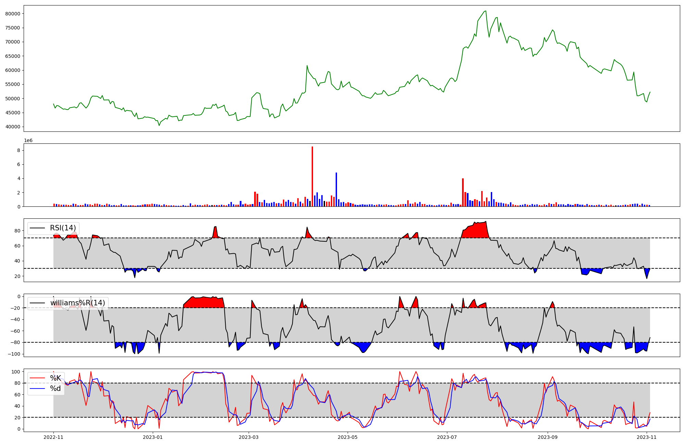Click the 2023-07 x-axis date label

(447, 437)
